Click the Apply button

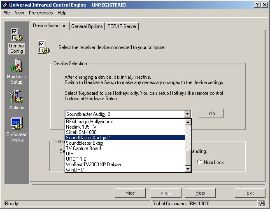(166, 193)
